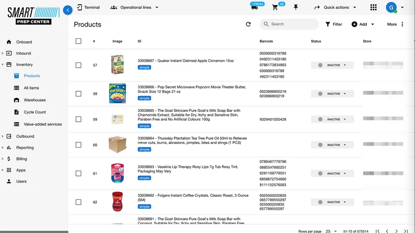Image resolution: width=415 pixels, height=233 pixels.
Task: Open INACTIVE status dropdown for Quaker Oatmeal
Action: (x=332, y=65)
